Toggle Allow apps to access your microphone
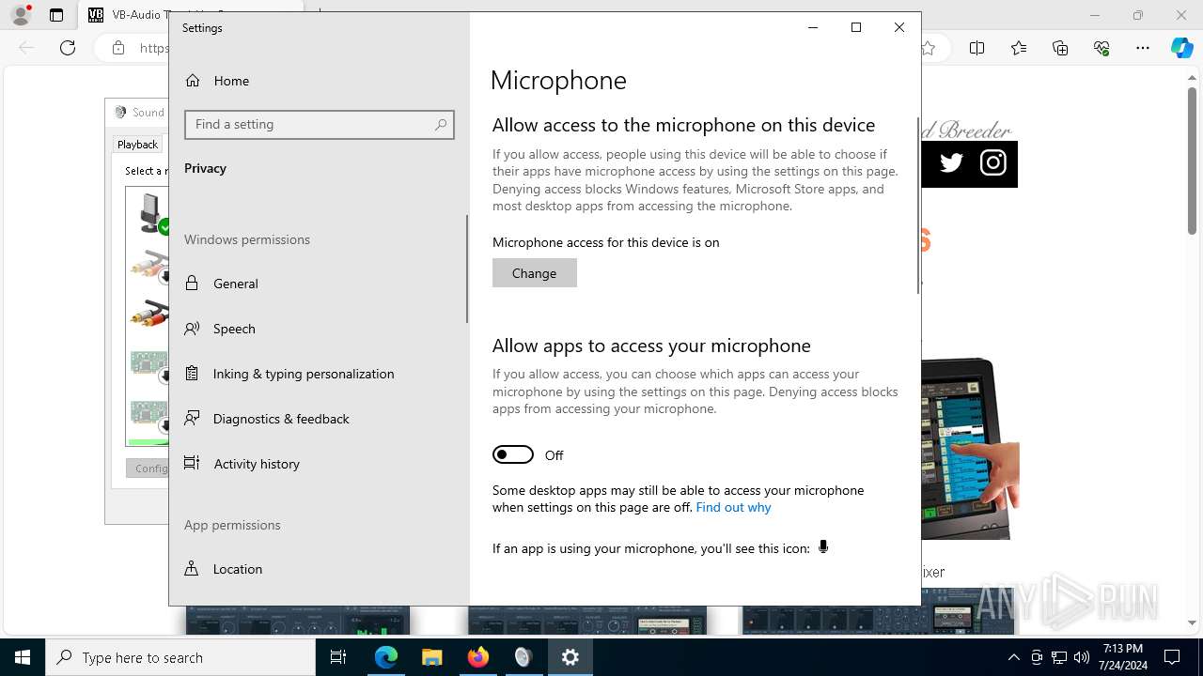This screenshot has width=1203, height=676. (513, 454)
